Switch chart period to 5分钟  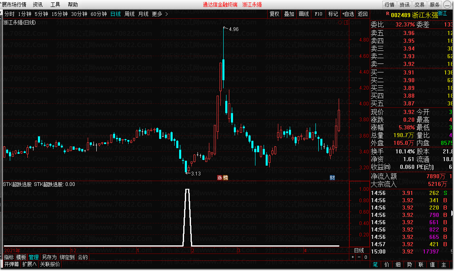tap(41, 14)
